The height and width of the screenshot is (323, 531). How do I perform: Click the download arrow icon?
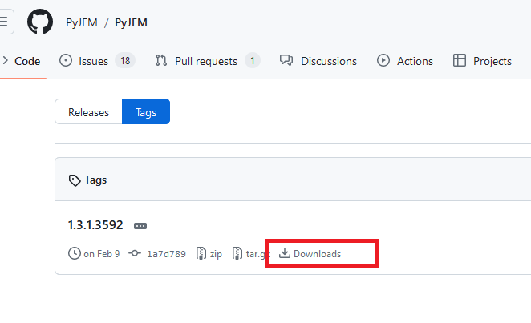[285, 253]
